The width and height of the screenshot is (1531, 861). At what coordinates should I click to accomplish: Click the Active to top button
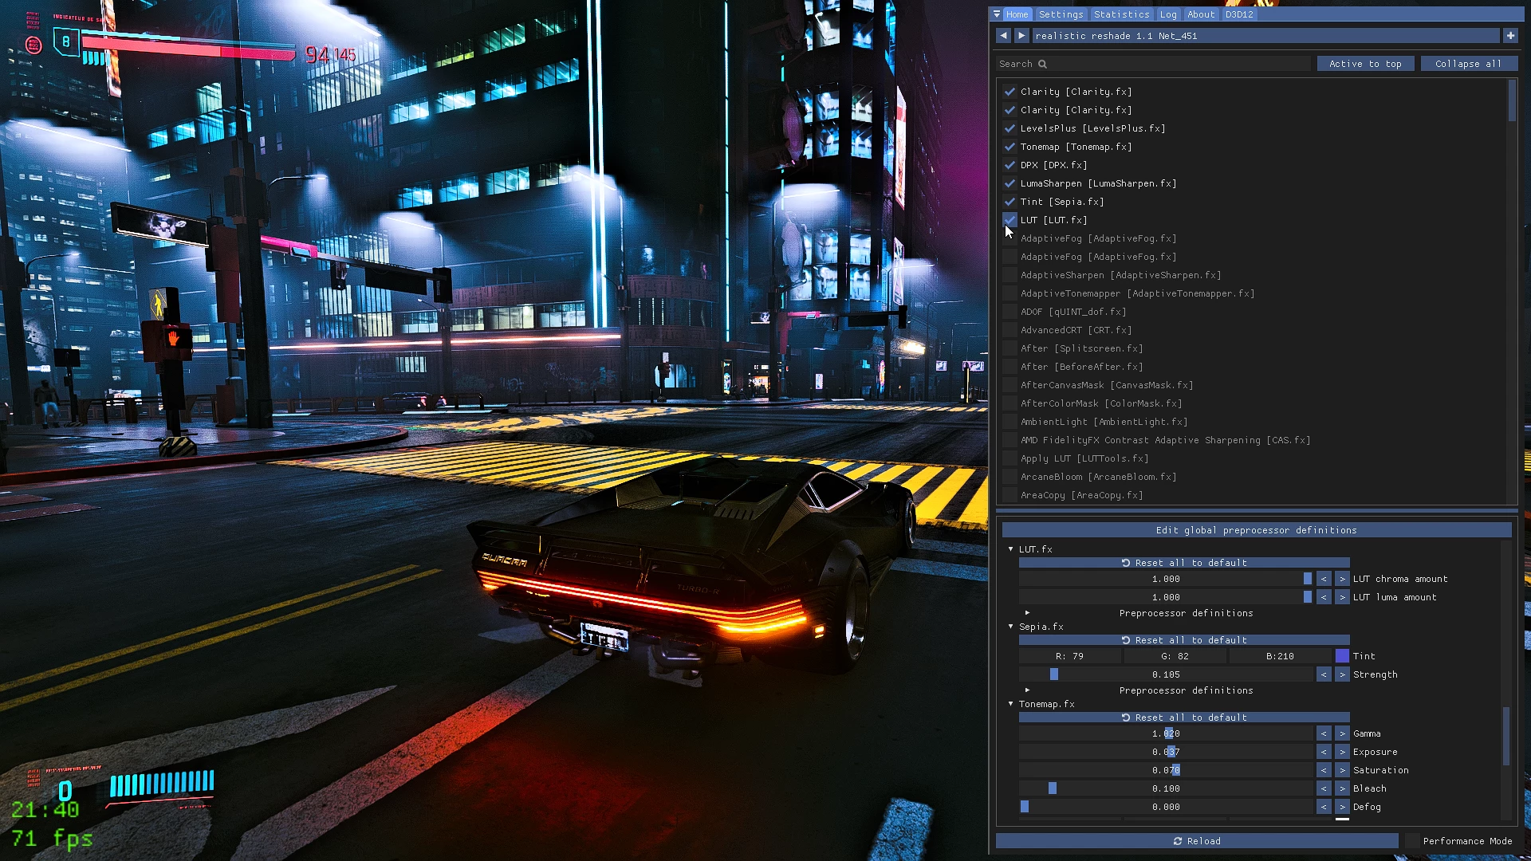[1365, 64]
